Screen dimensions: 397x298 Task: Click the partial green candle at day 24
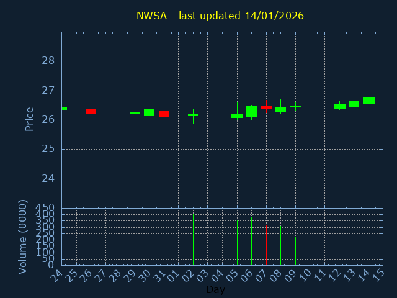(x=65, y=108)
